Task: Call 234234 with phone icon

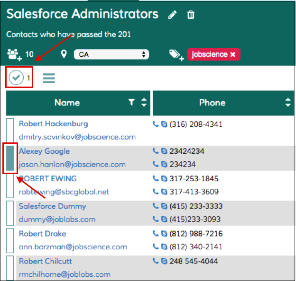Action: (156, 164)
